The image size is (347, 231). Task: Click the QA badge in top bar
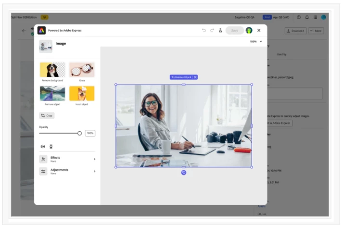click(x=45, y=17)
